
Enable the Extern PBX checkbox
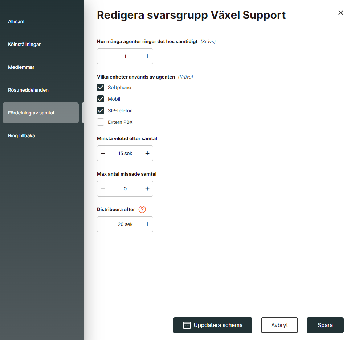[x=101, y=122]
